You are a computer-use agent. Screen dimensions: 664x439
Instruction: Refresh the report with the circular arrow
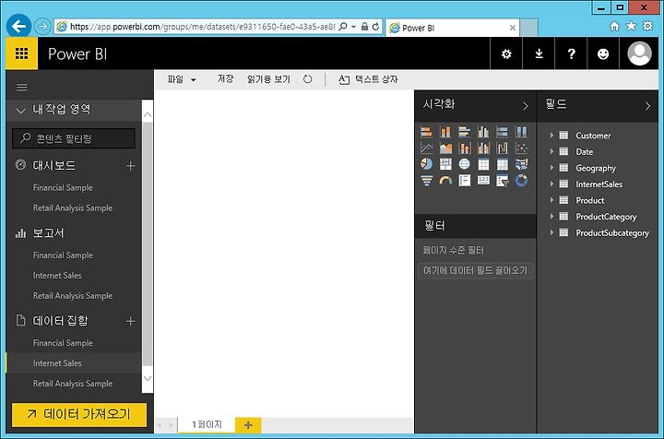point(308,79)
